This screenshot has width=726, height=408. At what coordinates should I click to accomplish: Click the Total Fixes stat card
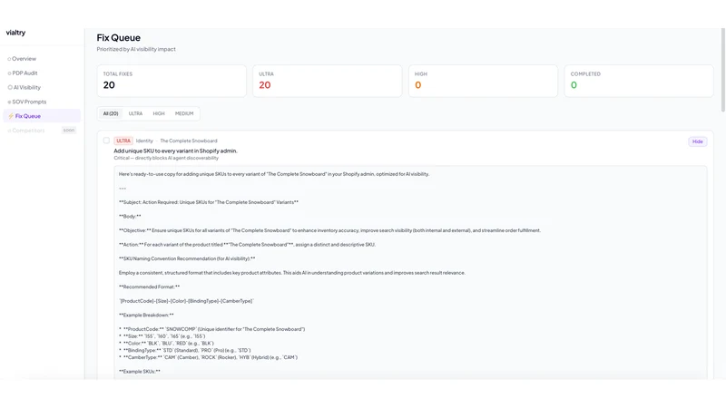(172, 81)
